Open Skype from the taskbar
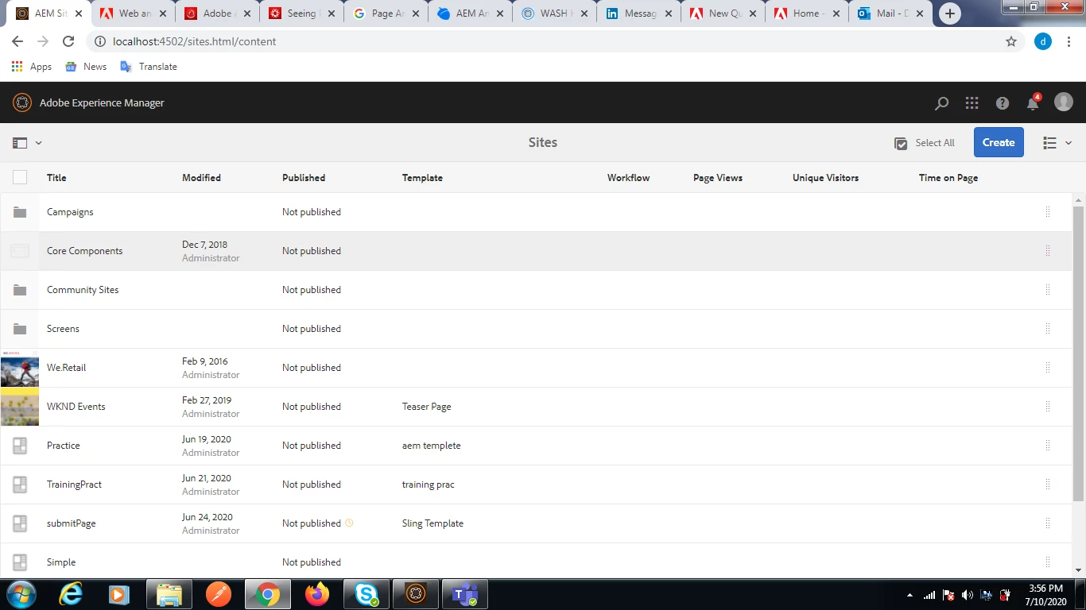 pos(367,594)
